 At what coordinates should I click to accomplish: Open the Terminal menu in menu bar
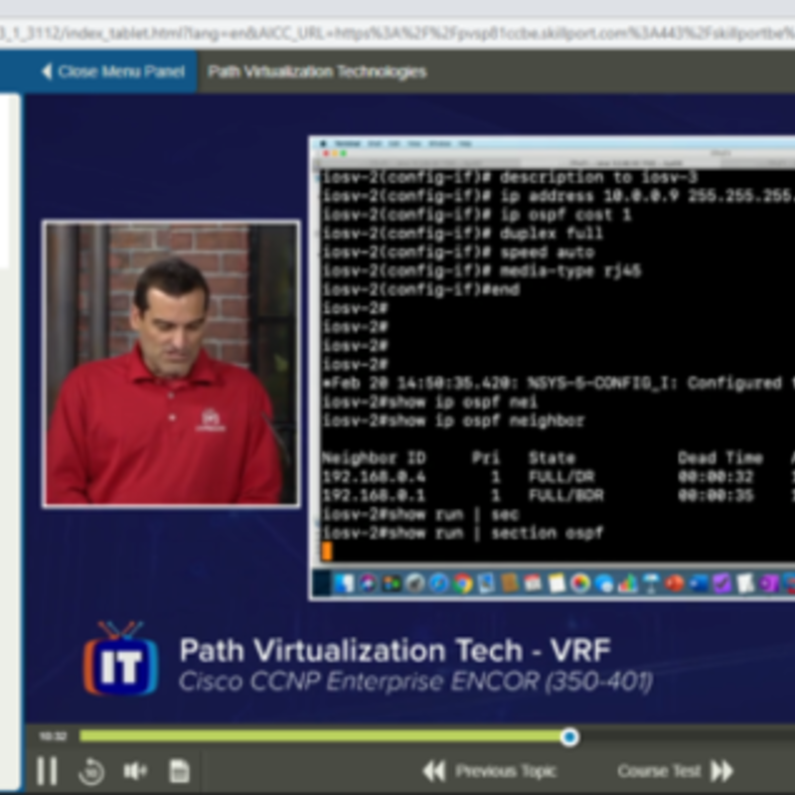pos(347,143)
